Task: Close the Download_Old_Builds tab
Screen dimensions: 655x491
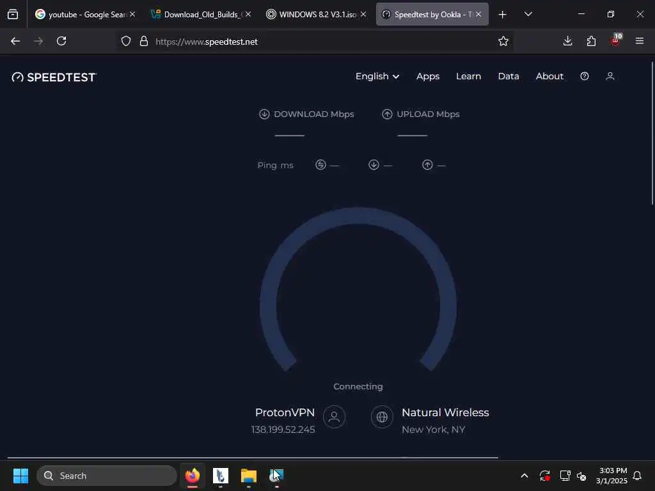Action: pyautogui.click(x=248, y=14)
